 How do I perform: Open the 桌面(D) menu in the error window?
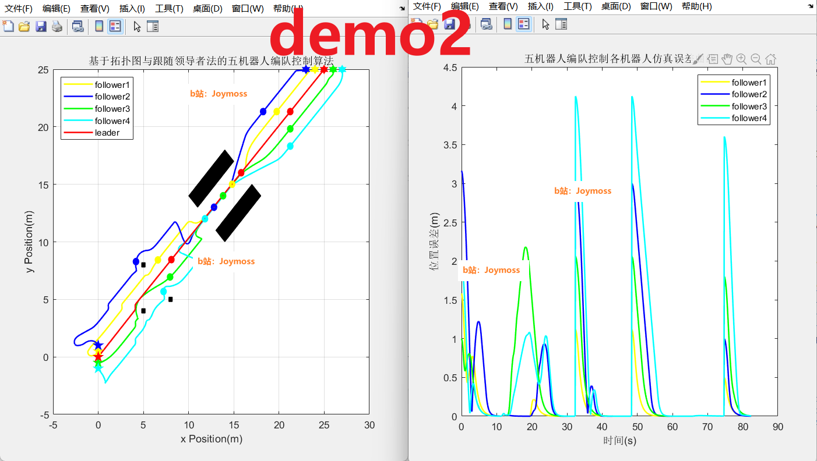[x=617, y=6]
